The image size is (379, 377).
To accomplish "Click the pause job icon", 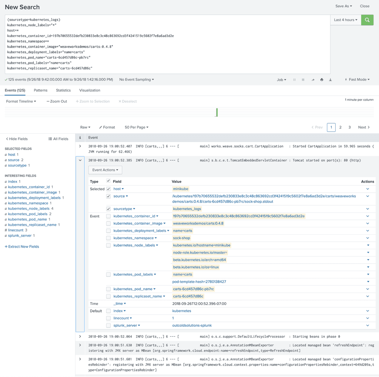I will pyautogui.click(x=295, y=80).
